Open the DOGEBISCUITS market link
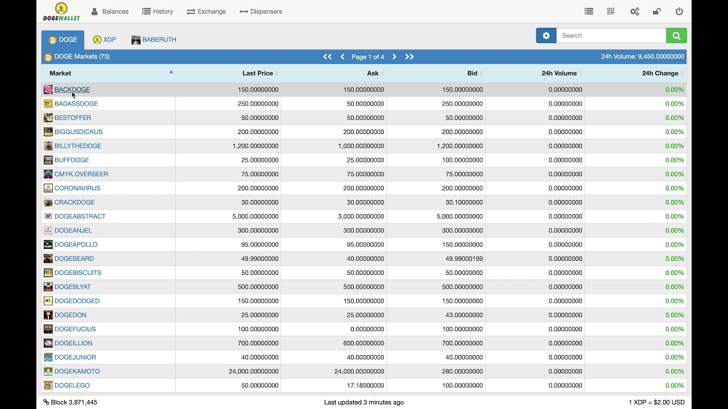Image resolution: width=728 pixels, height=409 pixels. click(x=78, y=273)
